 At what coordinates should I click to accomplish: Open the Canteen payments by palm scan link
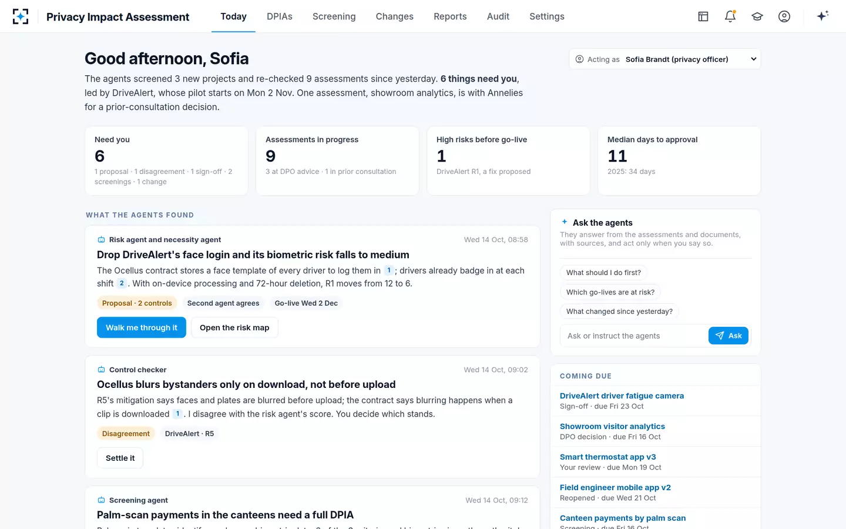[x=623, y=518]
